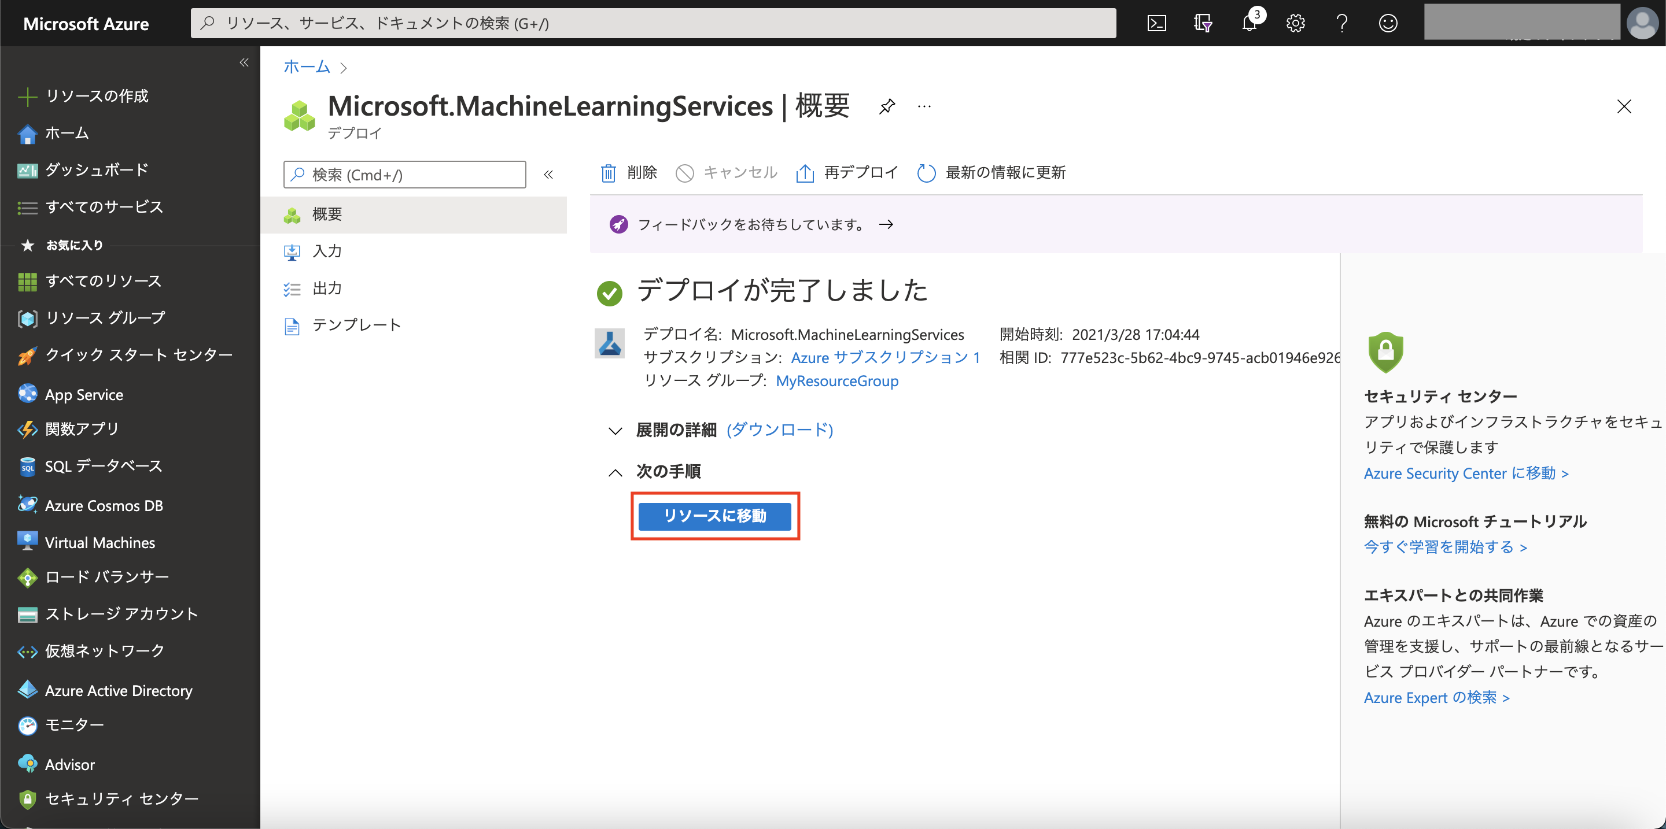
Task: Open the テンプレート tab
Action: pyautogui.click(x=356, y=325)
